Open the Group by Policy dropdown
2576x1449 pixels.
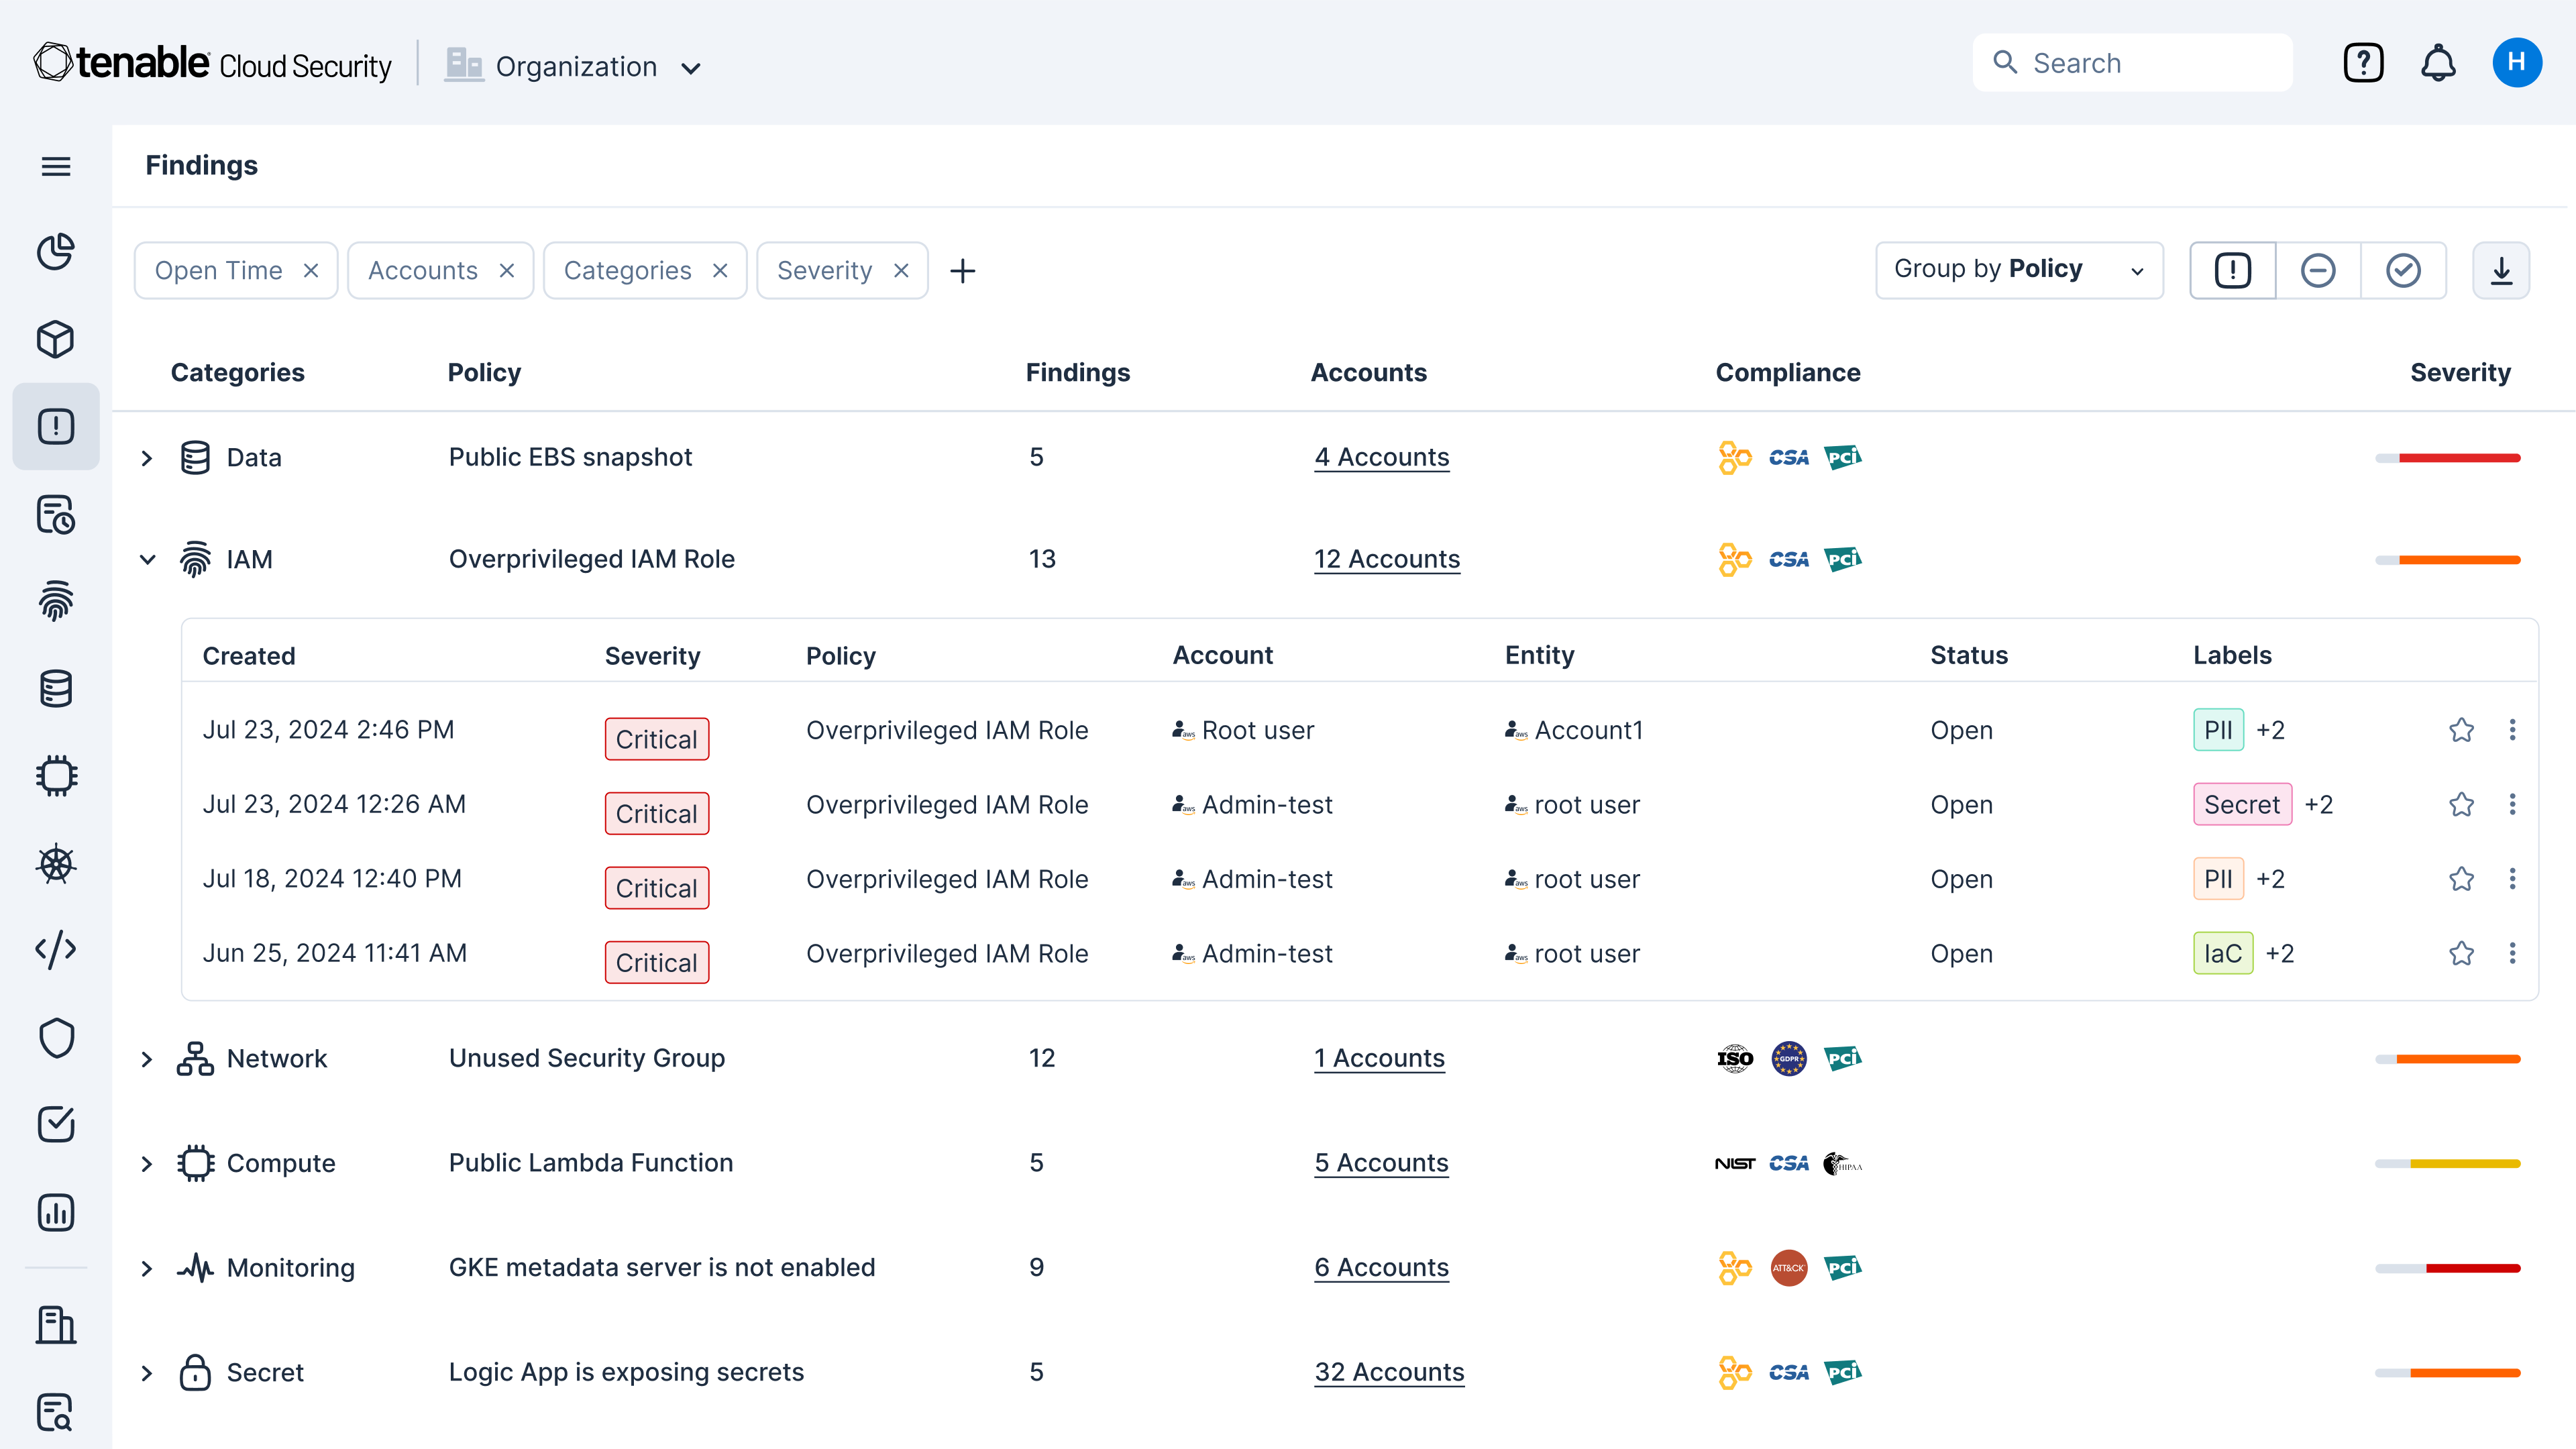tap(2018, 270)
